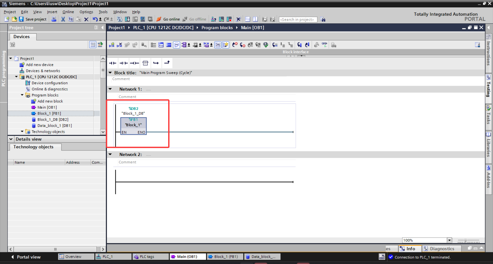The height and width of the screenshot is (264, 493).
Task: Select Block_1_DB [DB2] in tree
Action: pos(53,119)
